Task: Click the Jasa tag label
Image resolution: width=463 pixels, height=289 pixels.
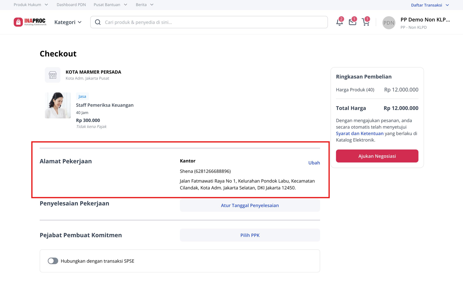Action: click(82, 96)
